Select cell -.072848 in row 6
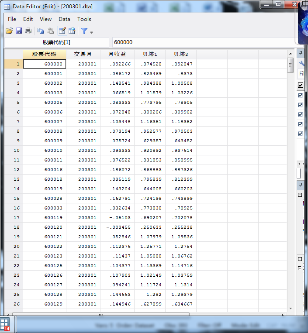308x333 pixels. tap(118, 112)
